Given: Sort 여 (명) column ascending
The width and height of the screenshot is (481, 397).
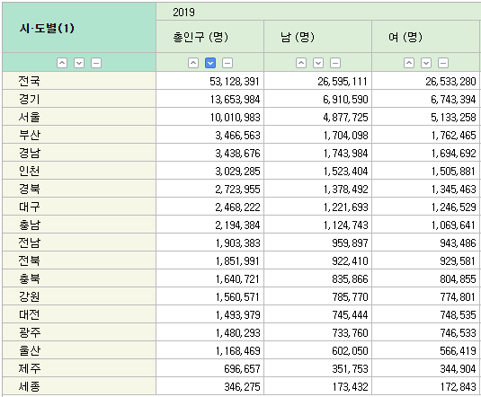Looking at the screenshot, I should pos(409,63).
